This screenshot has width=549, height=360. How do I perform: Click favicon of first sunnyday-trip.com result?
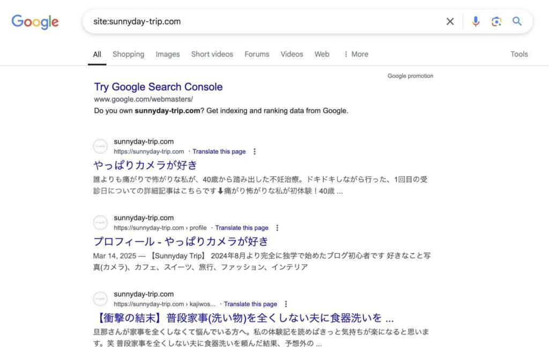[x=100, y=146]
